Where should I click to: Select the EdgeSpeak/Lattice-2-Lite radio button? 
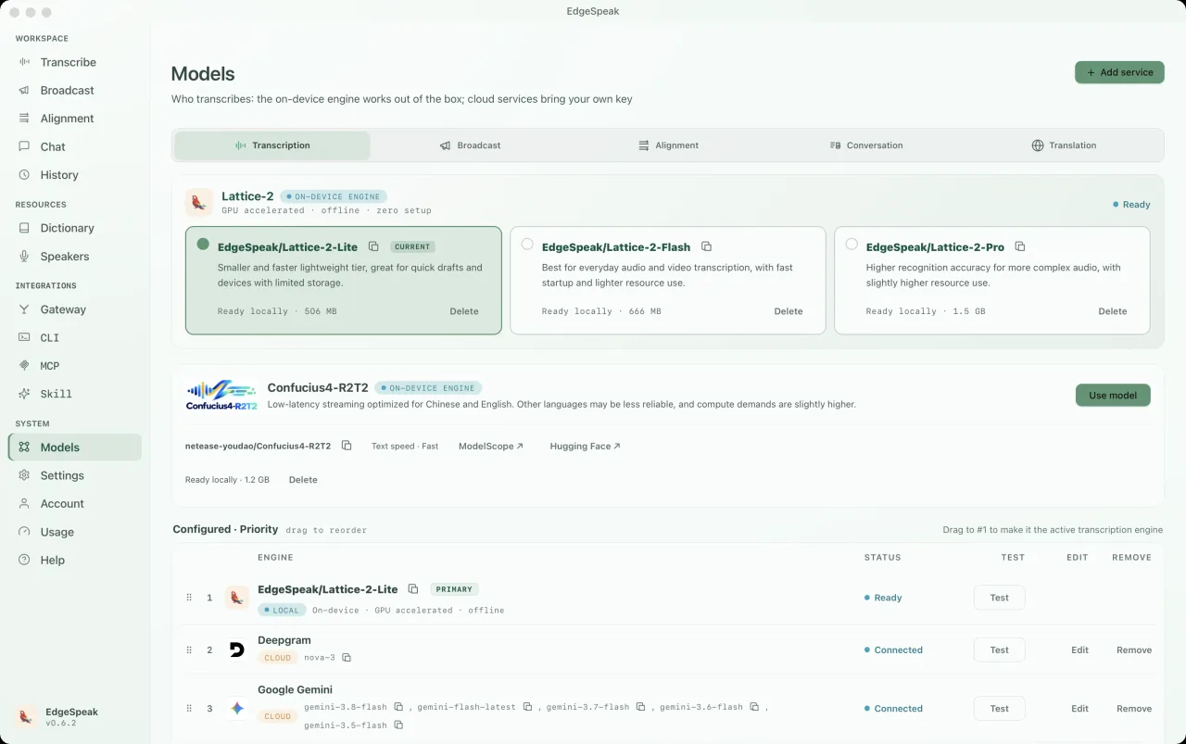tap(203, 244)
